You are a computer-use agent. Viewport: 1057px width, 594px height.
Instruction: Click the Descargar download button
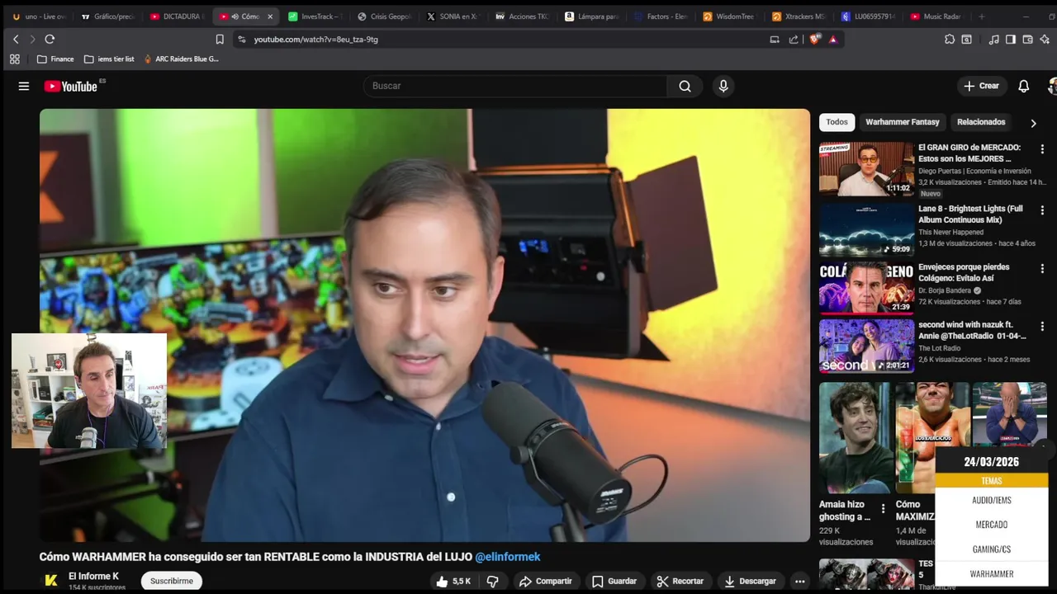tap(750, 581)
